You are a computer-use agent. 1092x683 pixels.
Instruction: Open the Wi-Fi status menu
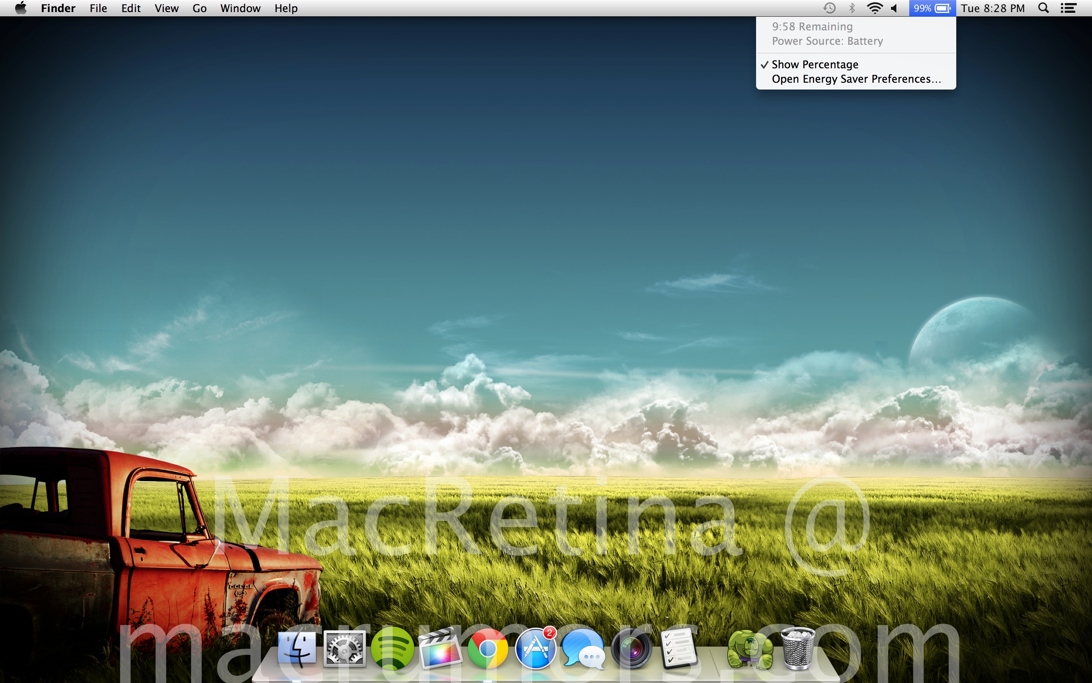pos(874,8)
